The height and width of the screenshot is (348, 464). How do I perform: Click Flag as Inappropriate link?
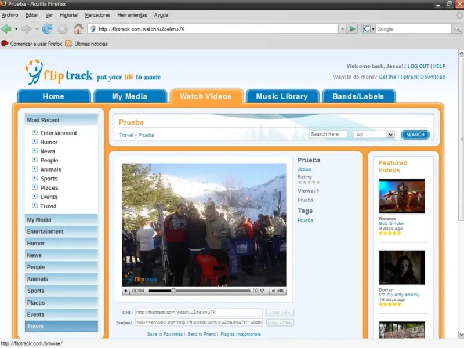tap(241, 334)
